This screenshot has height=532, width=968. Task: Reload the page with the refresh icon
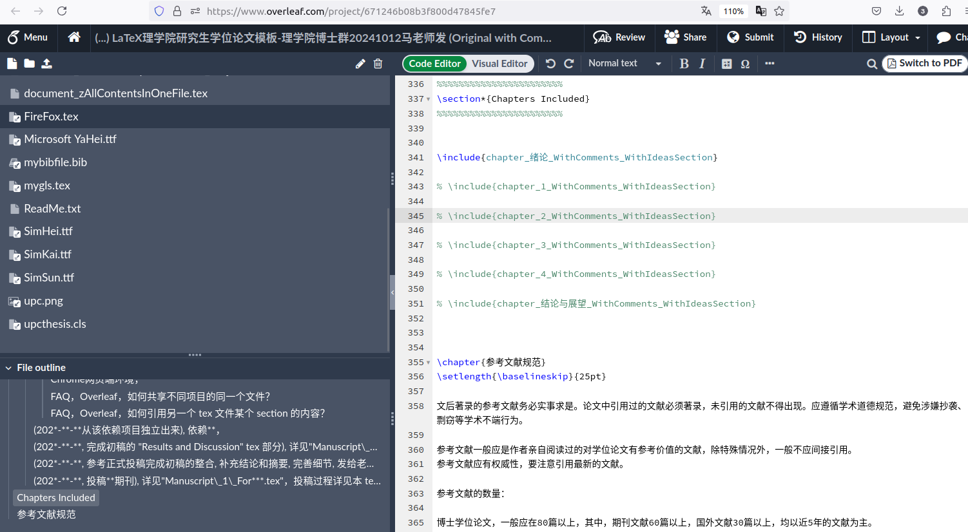[62, 11]
